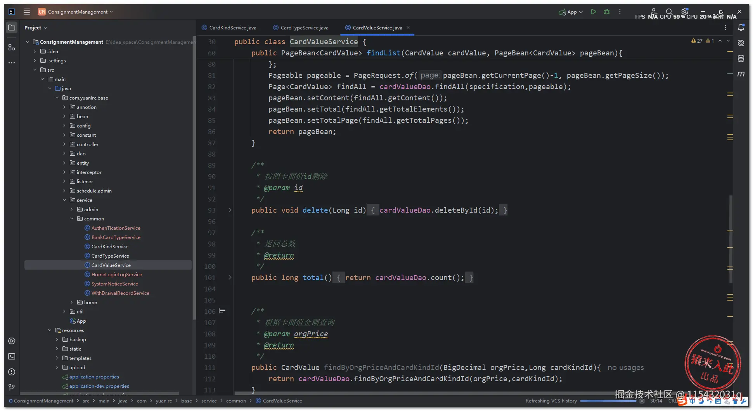
Task: Expand the templates folder
Action: [x=57, y=358]
